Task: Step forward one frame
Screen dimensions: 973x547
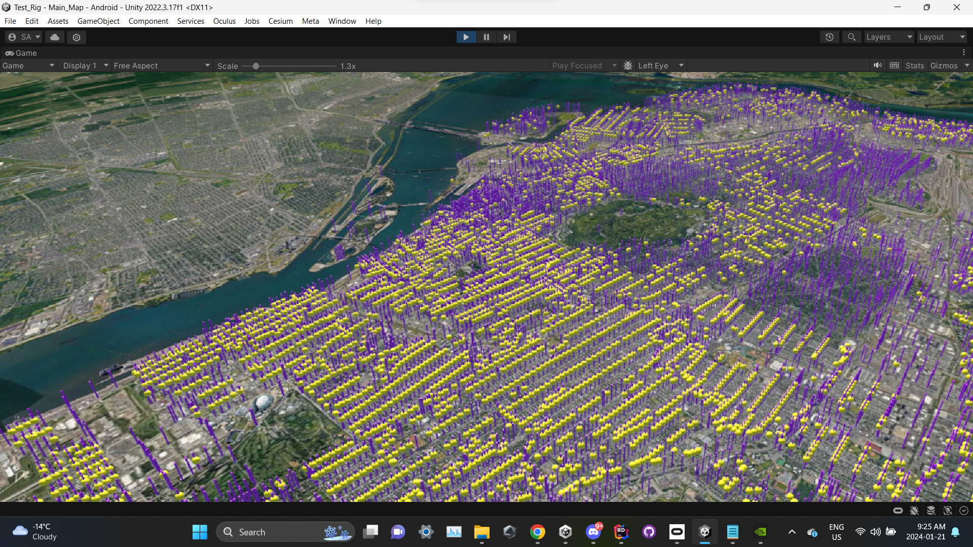Action: [506, 37]
